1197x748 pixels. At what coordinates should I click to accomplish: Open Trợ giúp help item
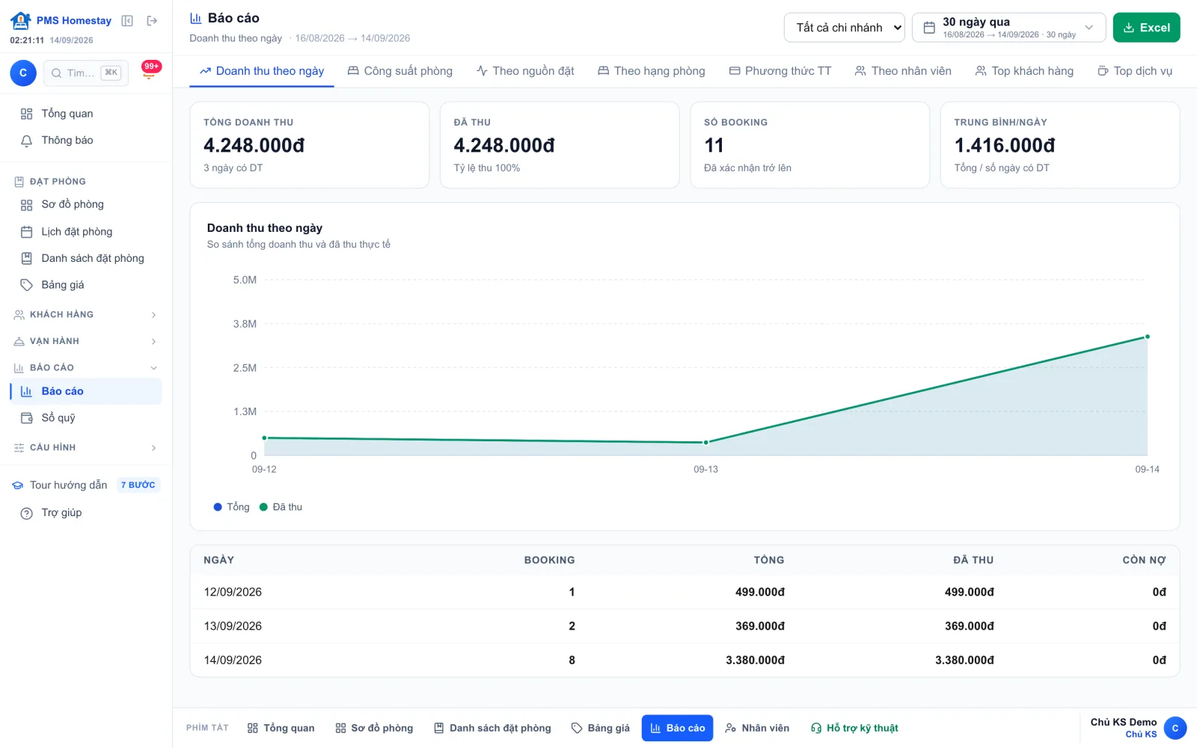coord(86,513)
